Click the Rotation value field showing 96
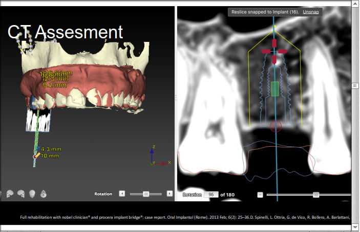360x232 pixels. pos(211,195)
